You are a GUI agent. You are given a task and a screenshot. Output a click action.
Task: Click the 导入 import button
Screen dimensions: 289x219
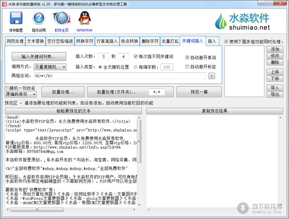pos(275,88)
